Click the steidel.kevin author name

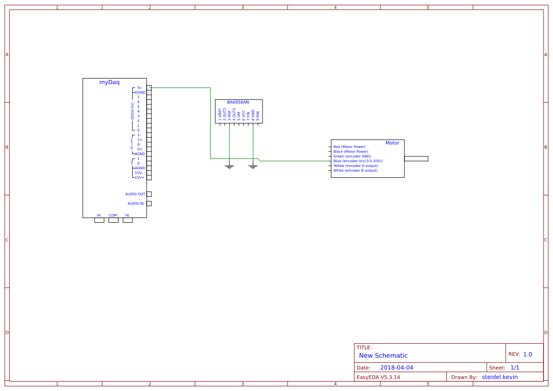click(x=500, y=377)
